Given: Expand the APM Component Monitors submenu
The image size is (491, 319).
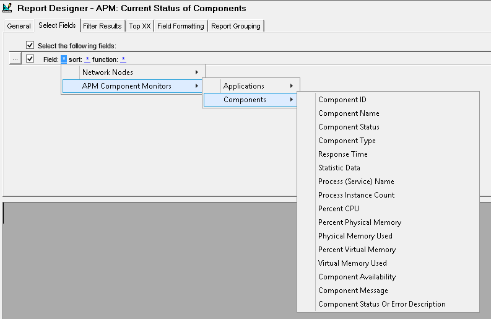Looking at the screenshot, I should click(133, 86).
